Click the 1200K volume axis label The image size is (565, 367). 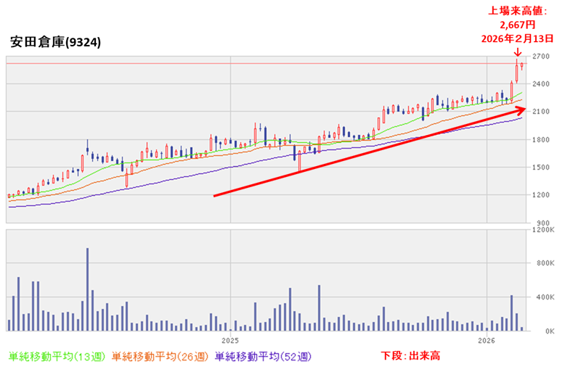coord(543,230)
